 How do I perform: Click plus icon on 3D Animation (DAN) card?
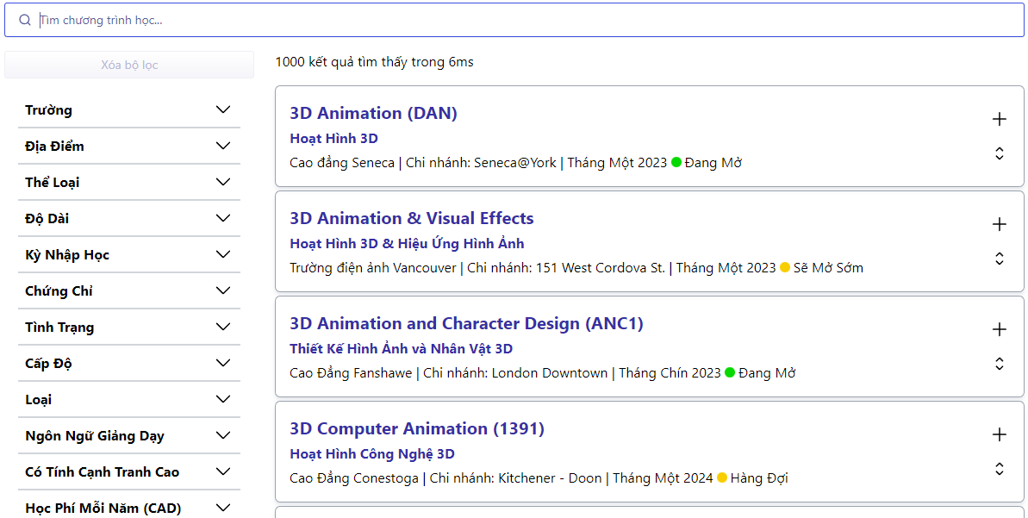point(1000,119)
